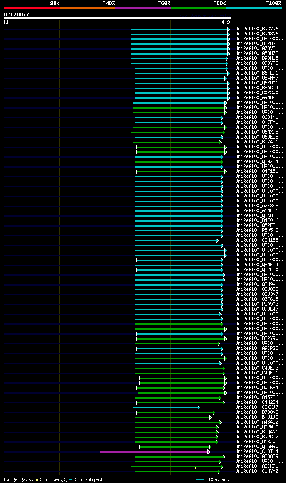286x483 pixels.
Task: Select the UniRef100_A8Q8F9 label
Action: coord(257,457)
